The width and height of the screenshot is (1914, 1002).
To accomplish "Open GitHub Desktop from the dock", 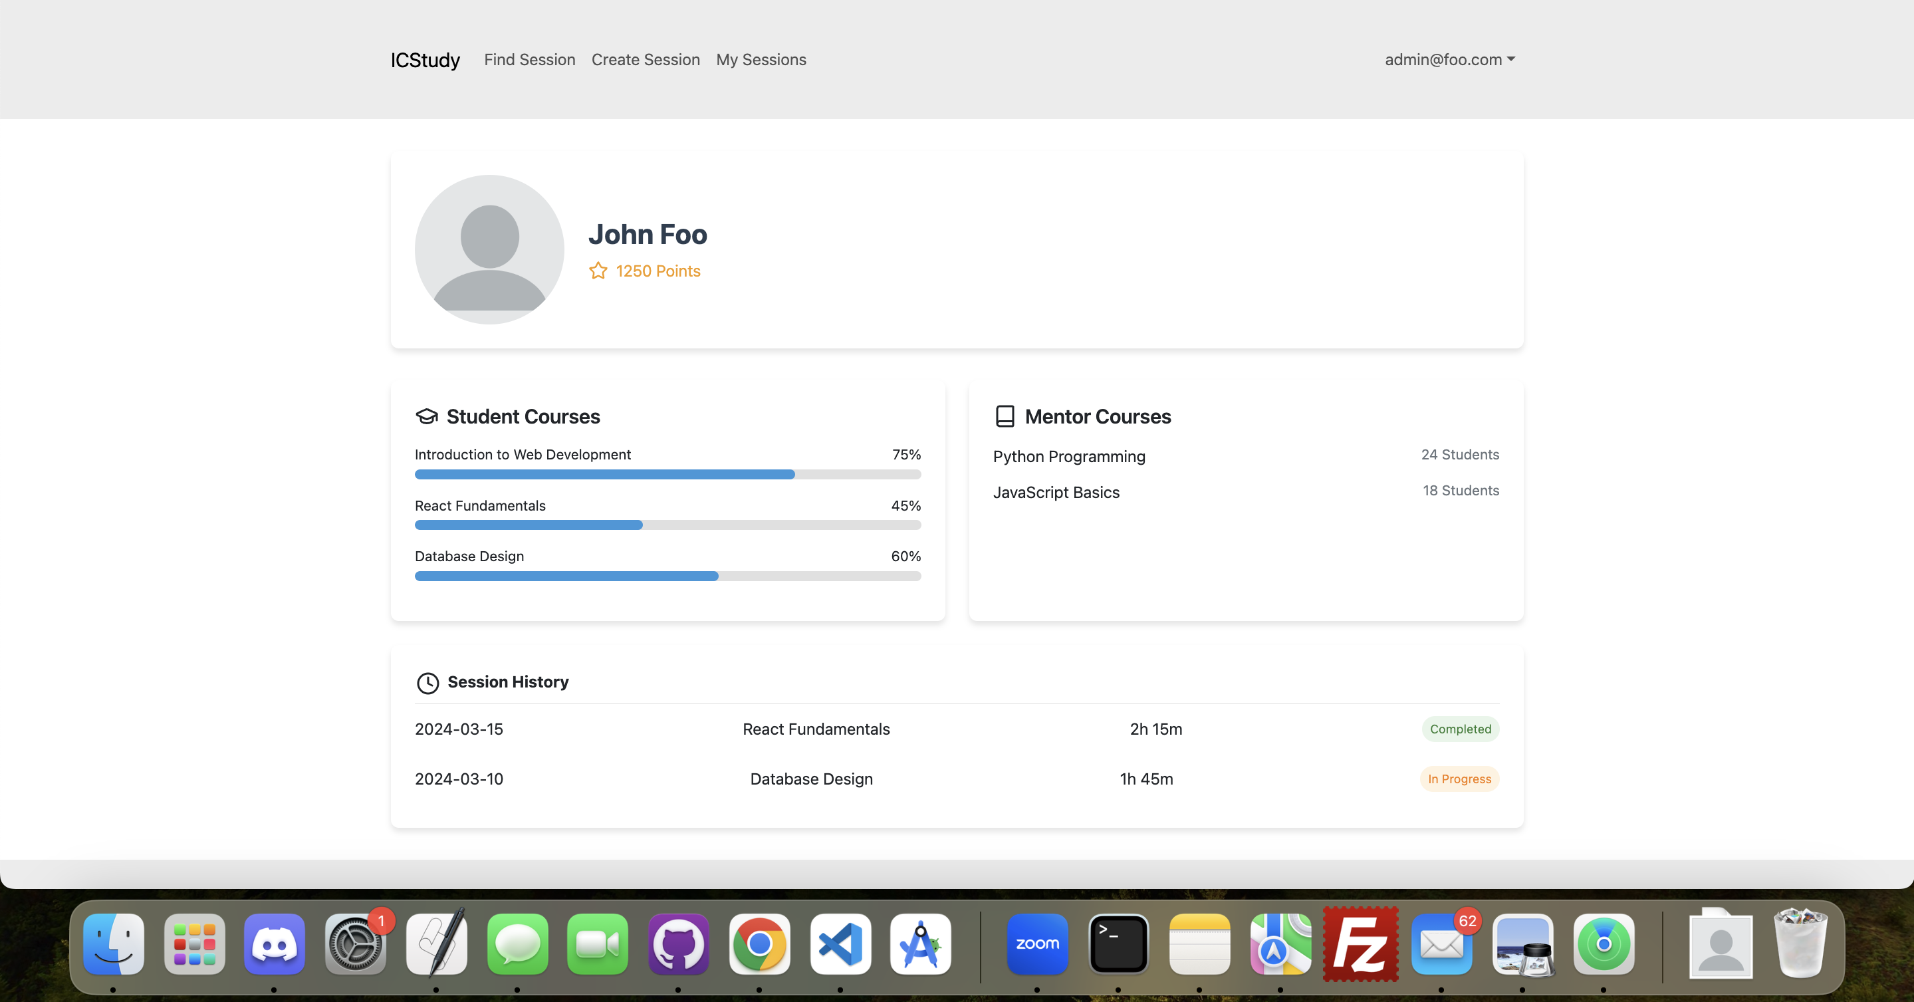I will point(678,944).
